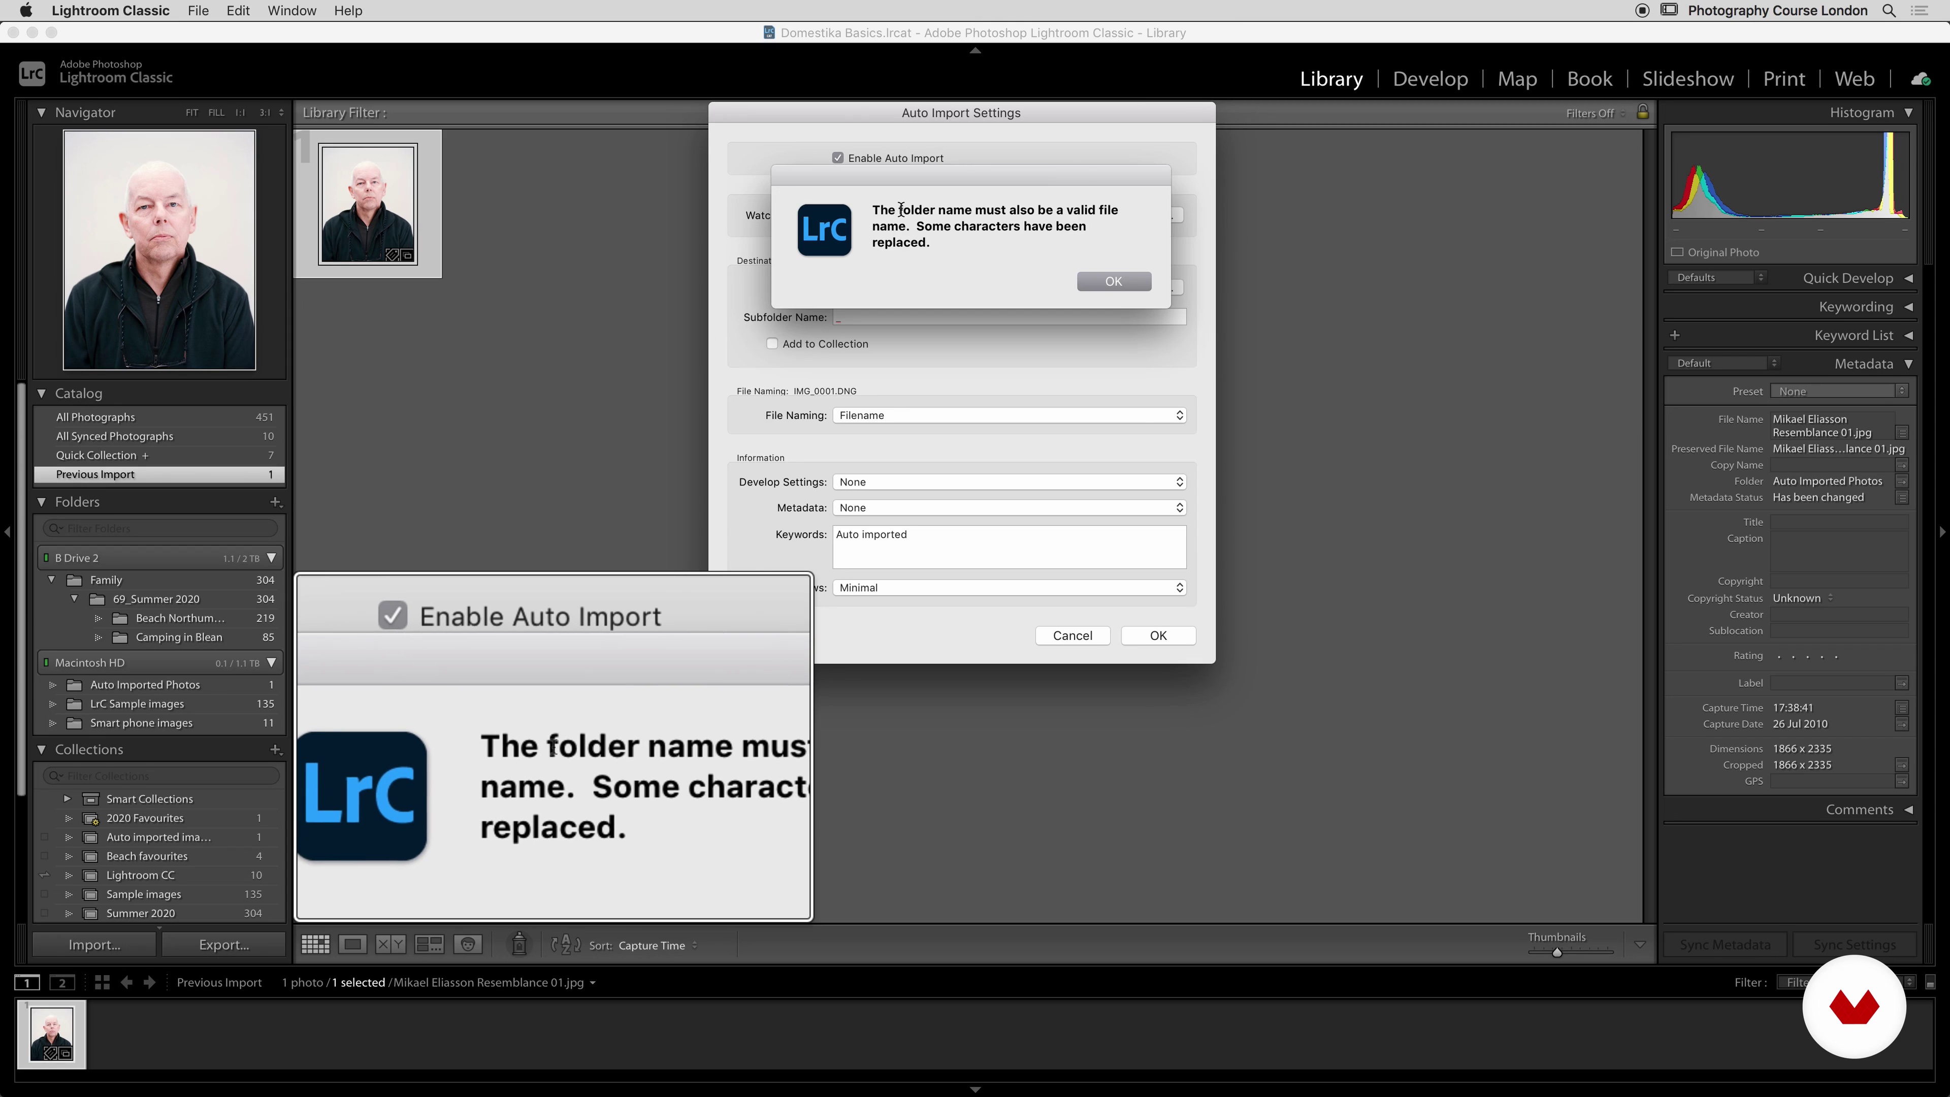Switch to Loupe view in the toolbar
The image size is (1950, 1097).
(353, 944)
